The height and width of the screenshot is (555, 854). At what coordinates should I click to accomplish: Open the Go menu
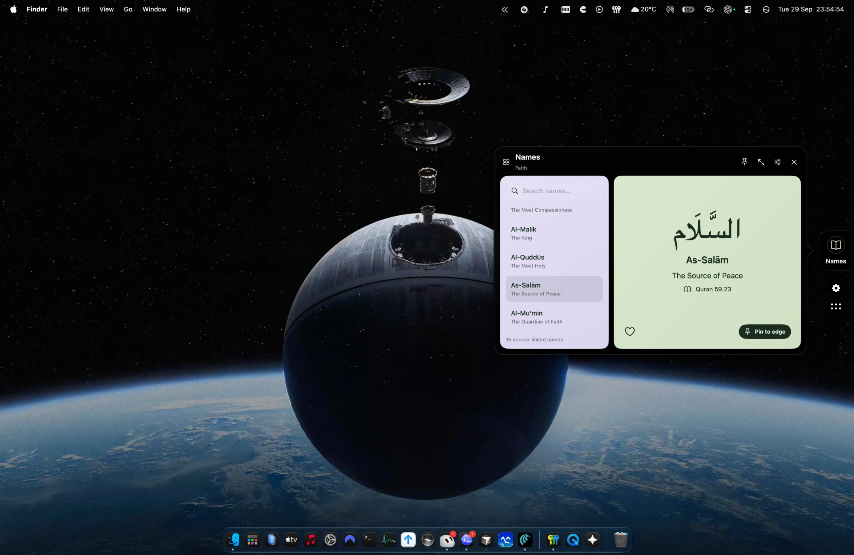point(128,9)
